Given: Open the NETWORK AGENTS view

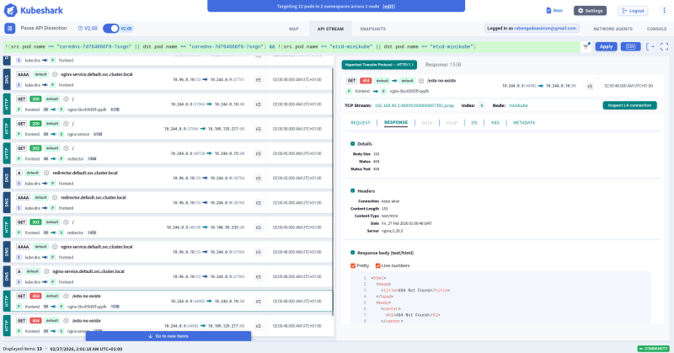Looking at the screenshot, I should [x=612, y=29].
